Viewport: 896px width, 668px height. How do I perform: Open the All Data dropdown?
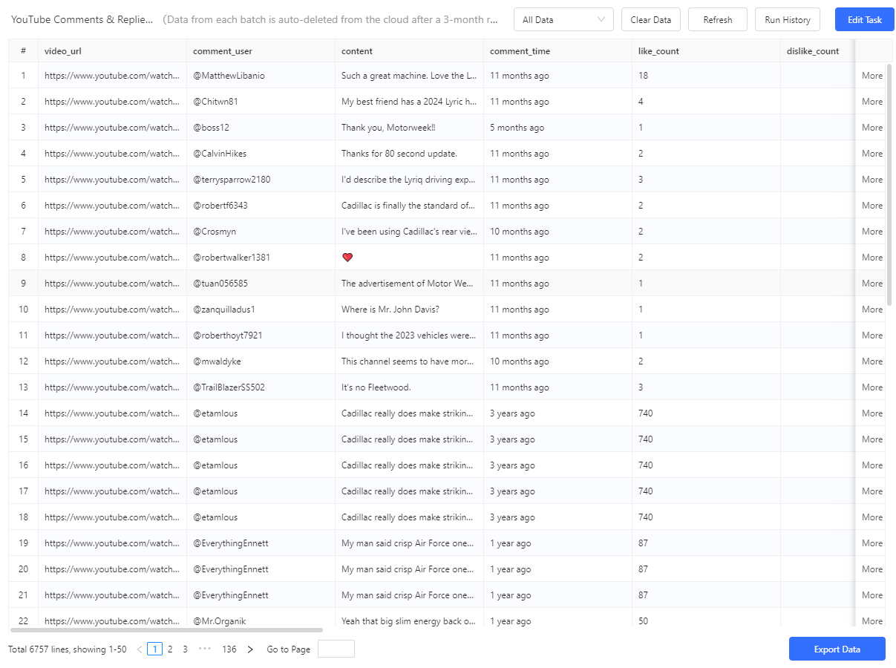click(563, 20)
